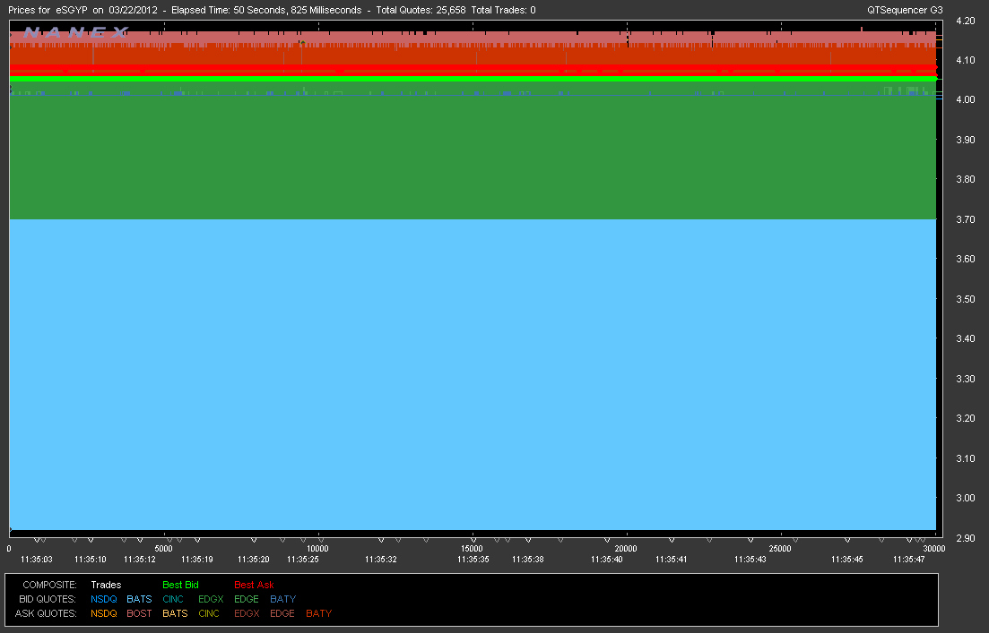Click the 11:35:43 timestamp

[750, 560]
